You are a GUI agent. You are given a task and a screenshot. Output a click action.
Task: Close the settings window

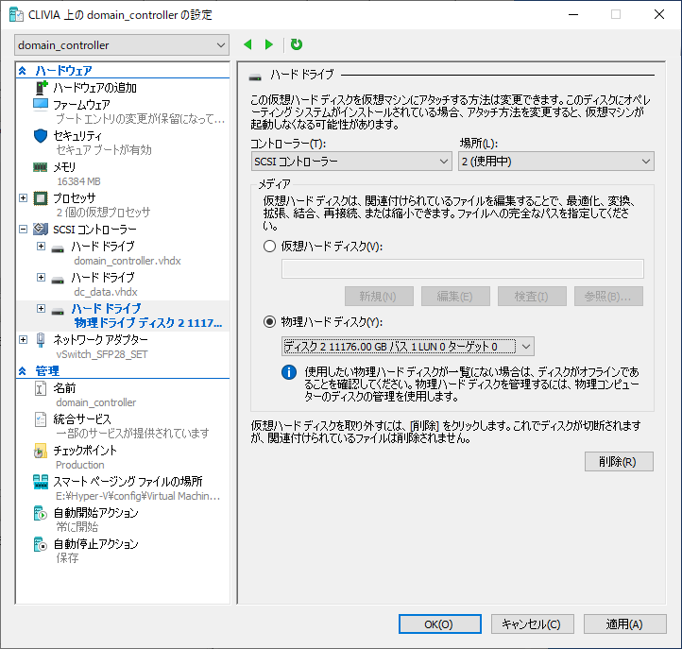point(659,14)
